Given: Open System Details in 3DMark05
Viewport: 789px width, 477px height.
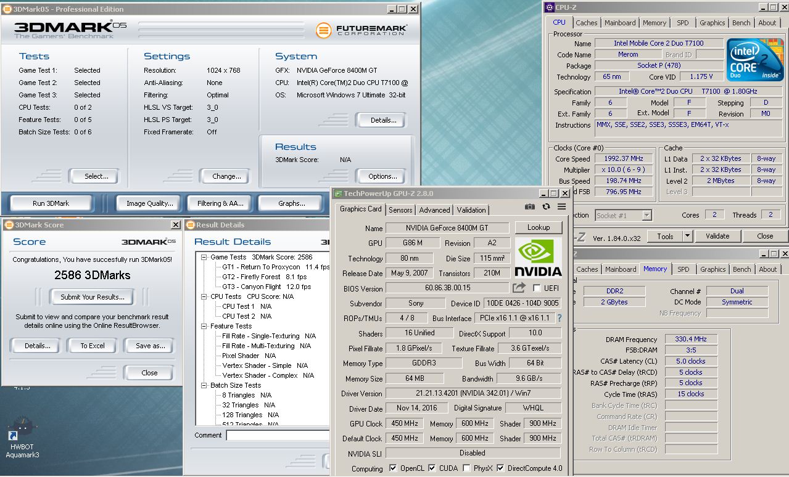Looking at the screenshot, I should point(382,120).
